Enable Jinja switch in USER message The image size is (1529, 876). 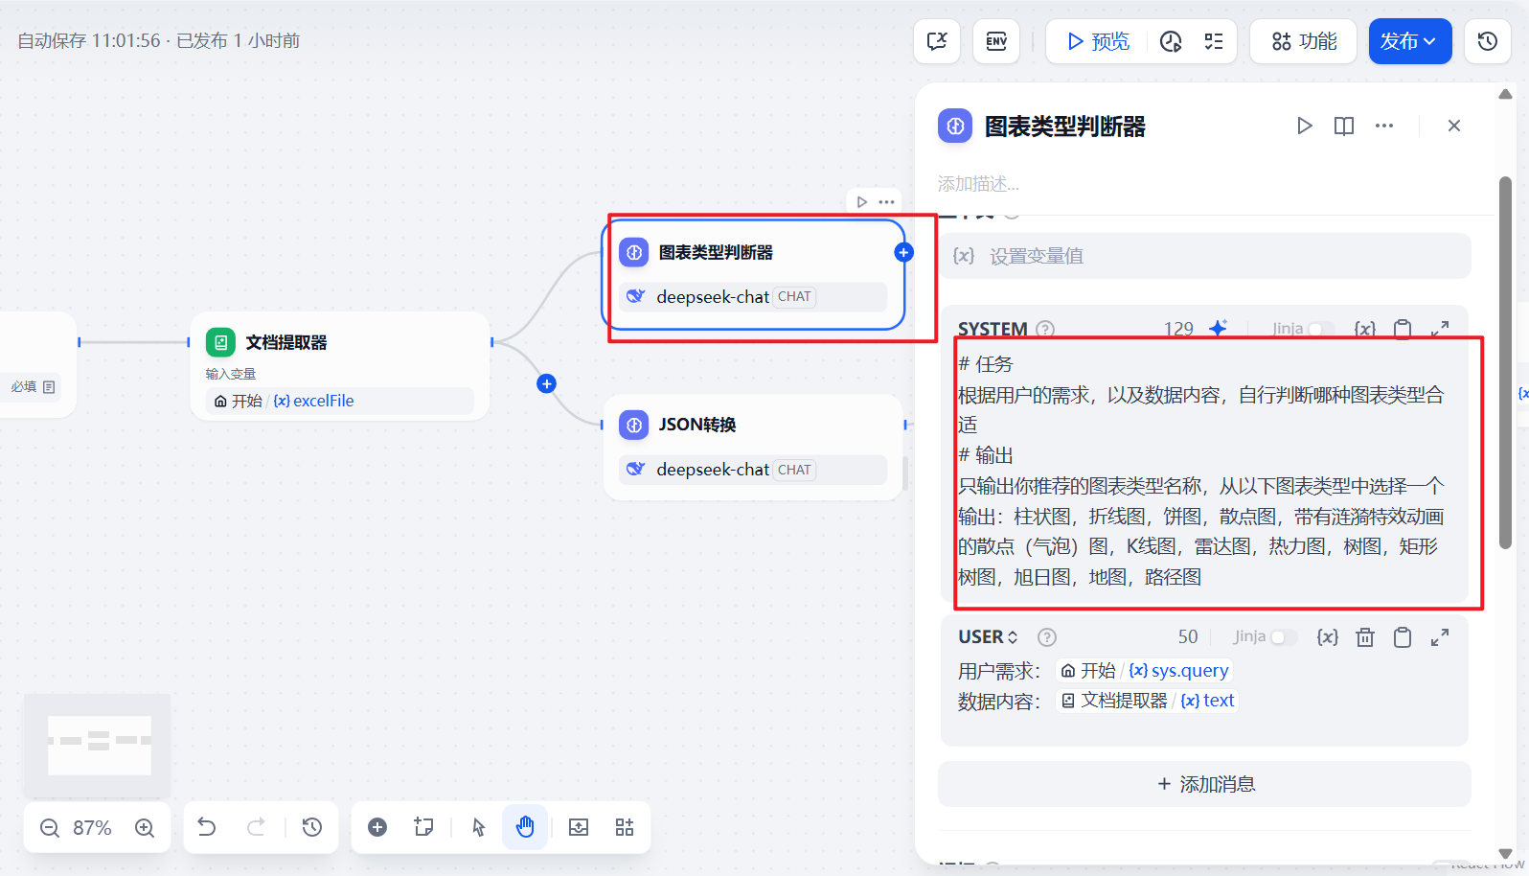(1283, 637)
